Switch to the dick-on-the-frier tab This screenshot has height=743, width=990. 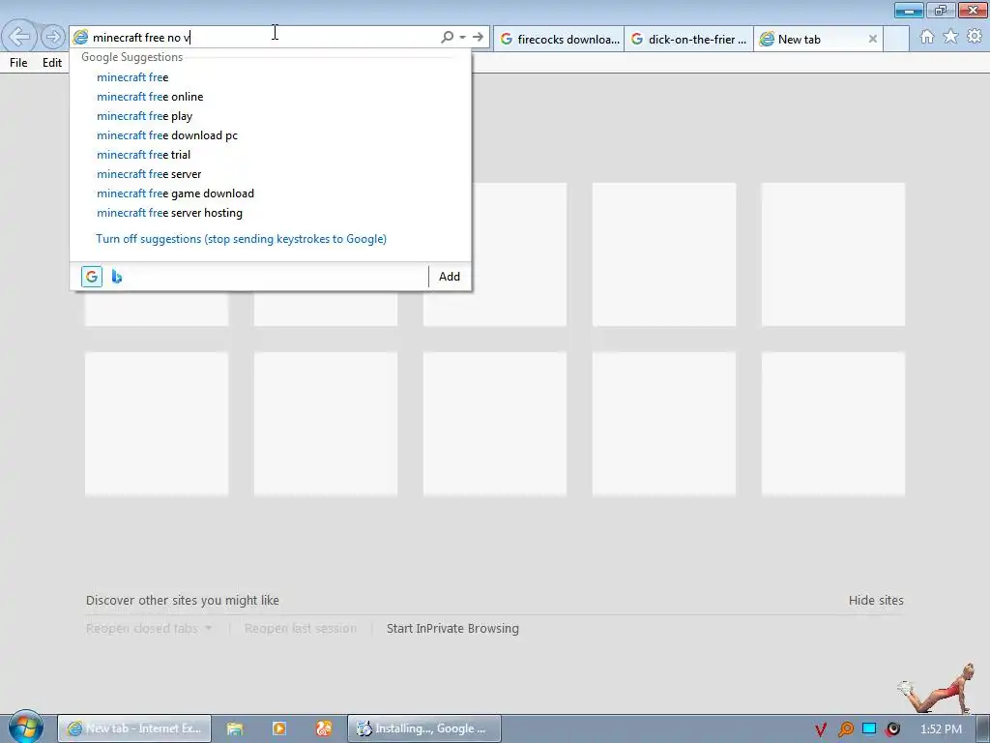(688, 39)
